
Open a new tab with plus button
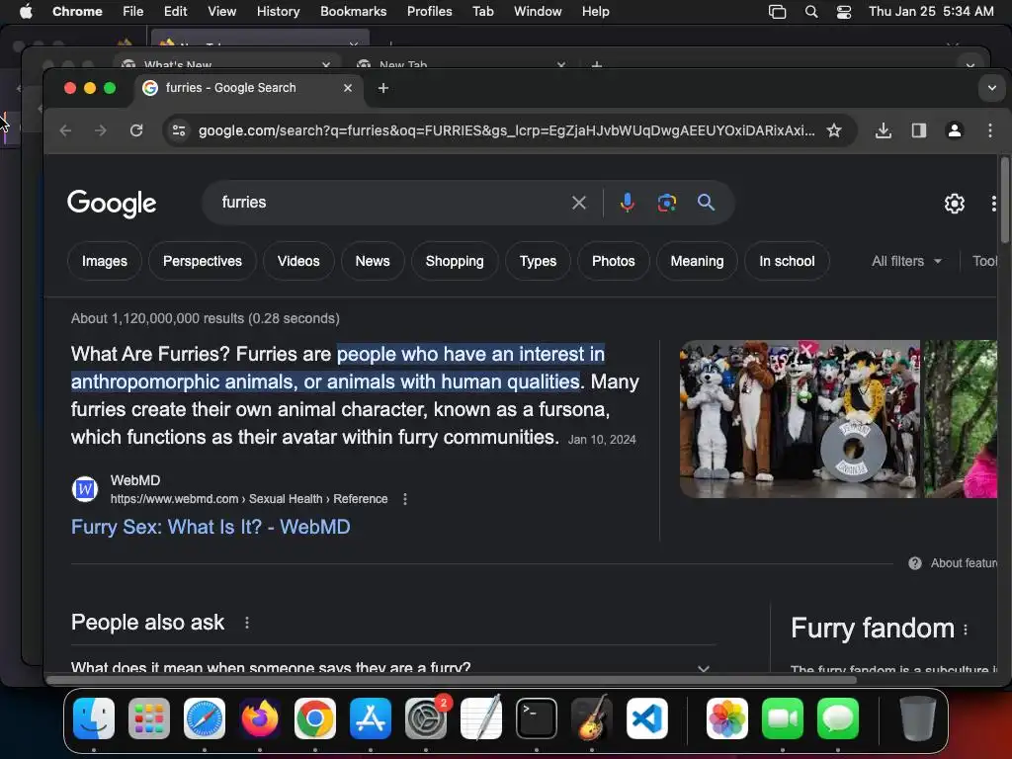pyautogui.click(x=383, y=88)
